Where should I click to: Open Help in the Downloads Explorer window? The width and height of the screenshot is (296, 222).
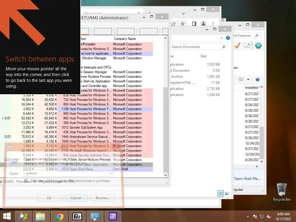(228, 38)
